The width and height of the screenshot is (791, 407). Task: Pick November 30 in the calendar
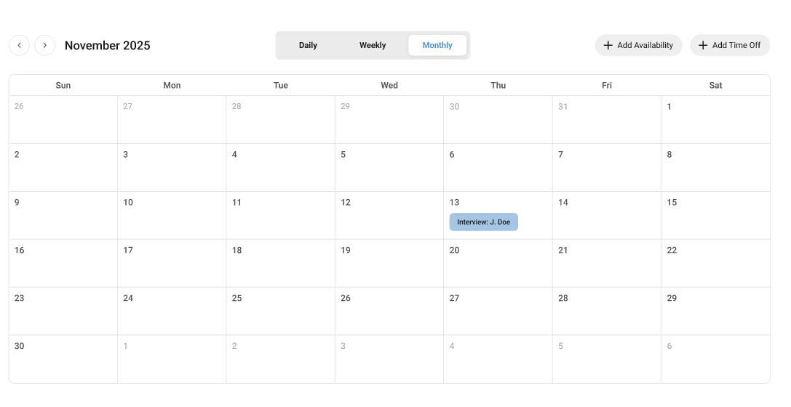(x=63, y=360)
